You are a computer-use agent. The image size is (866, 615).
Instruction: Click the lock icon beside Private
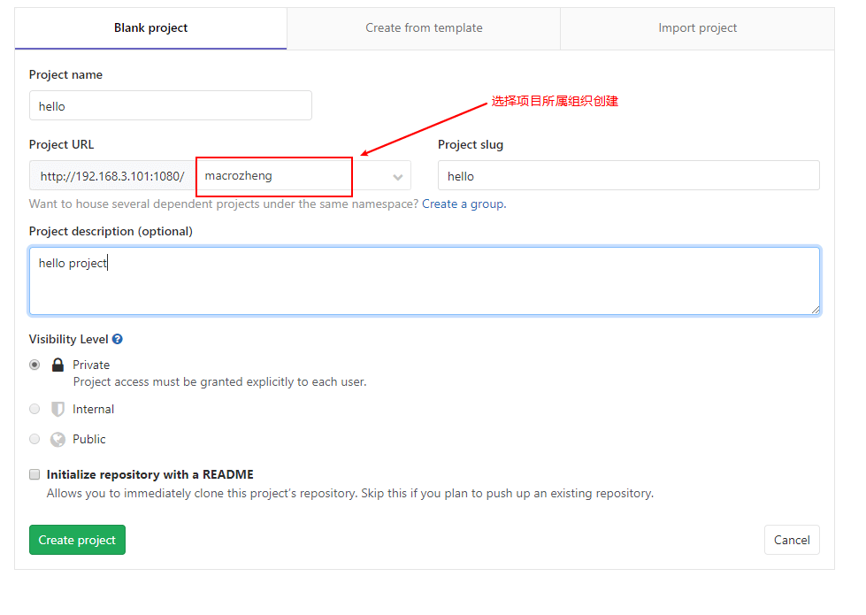click(57, 365)
